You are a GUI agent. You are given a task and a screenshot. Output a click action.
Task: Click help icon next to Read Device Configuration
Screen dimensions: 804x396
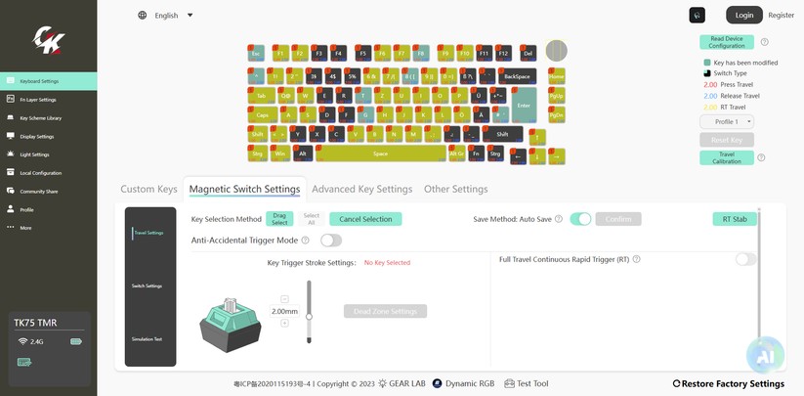[764, 42]
